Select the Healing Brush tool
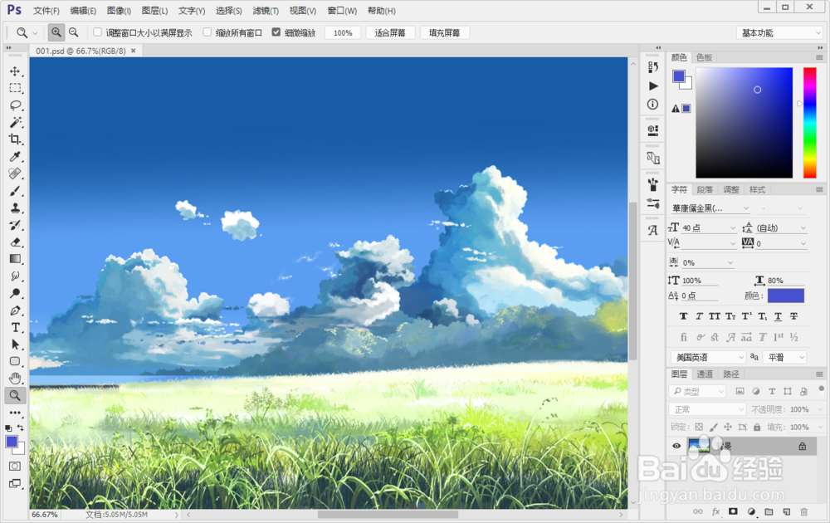Viewport: 830px width, 523px height. 15,174
